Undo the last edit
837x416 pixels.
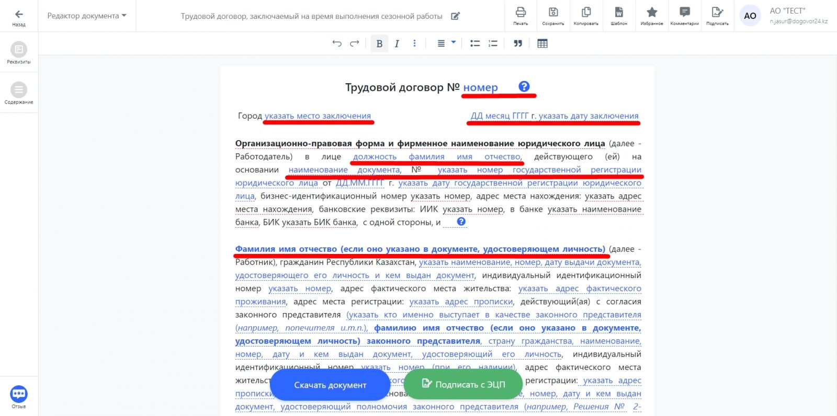(337, 43)
